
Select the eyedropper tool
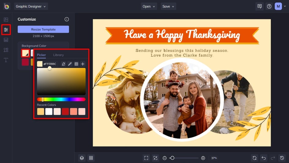(x=70, y=64)
